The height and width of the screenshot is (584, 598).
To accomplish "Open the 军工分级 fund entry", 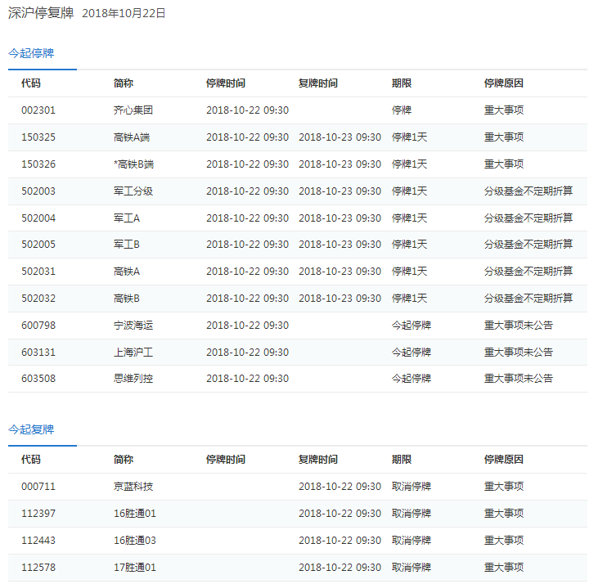I will (x=133, y=191).
